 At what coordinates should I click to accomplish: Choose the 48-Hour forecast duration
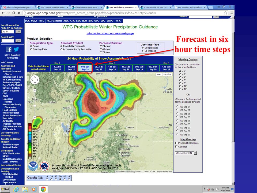click(x=101, y=49)
